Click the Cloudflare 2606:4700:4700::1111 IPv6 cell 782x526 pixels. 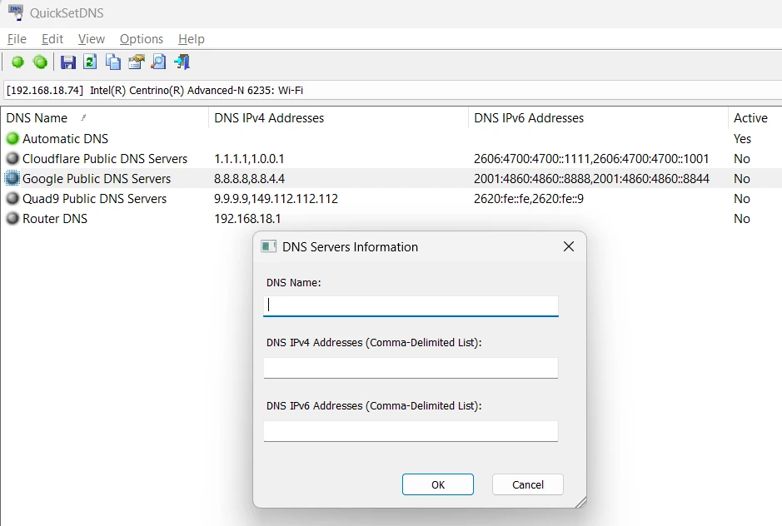coord(591,158)
